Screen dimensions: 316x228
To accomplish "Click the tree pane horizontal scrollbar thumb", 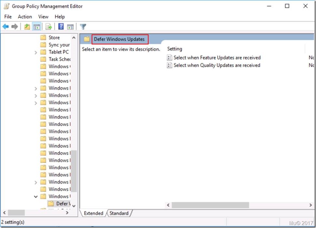I will (x=16, y=213).
